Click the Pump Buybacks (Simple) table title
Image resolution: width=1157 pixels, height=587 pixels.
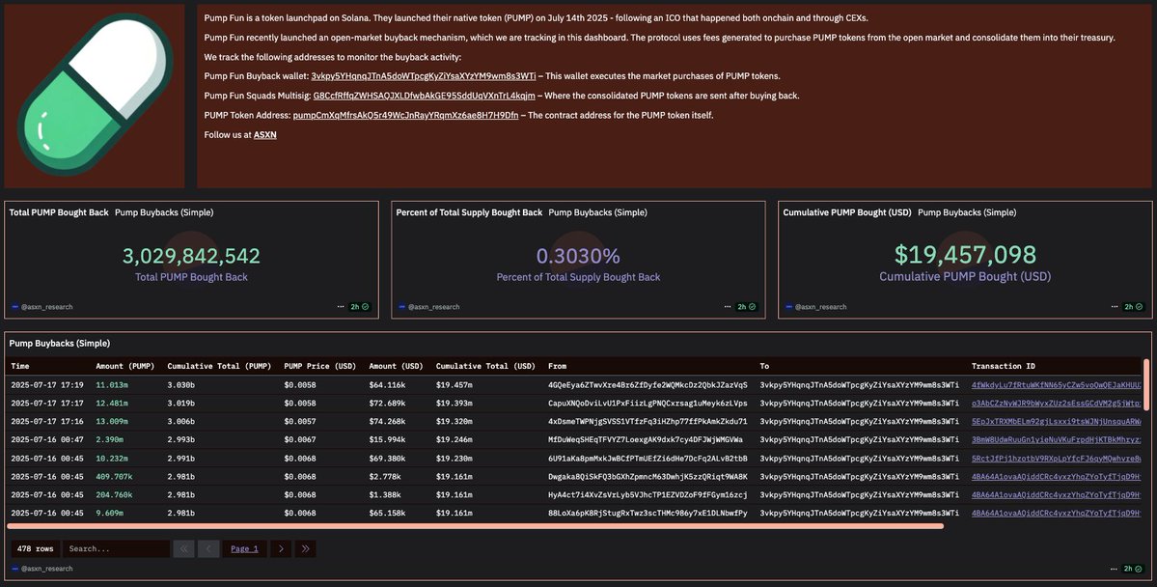tap(59, 344)
